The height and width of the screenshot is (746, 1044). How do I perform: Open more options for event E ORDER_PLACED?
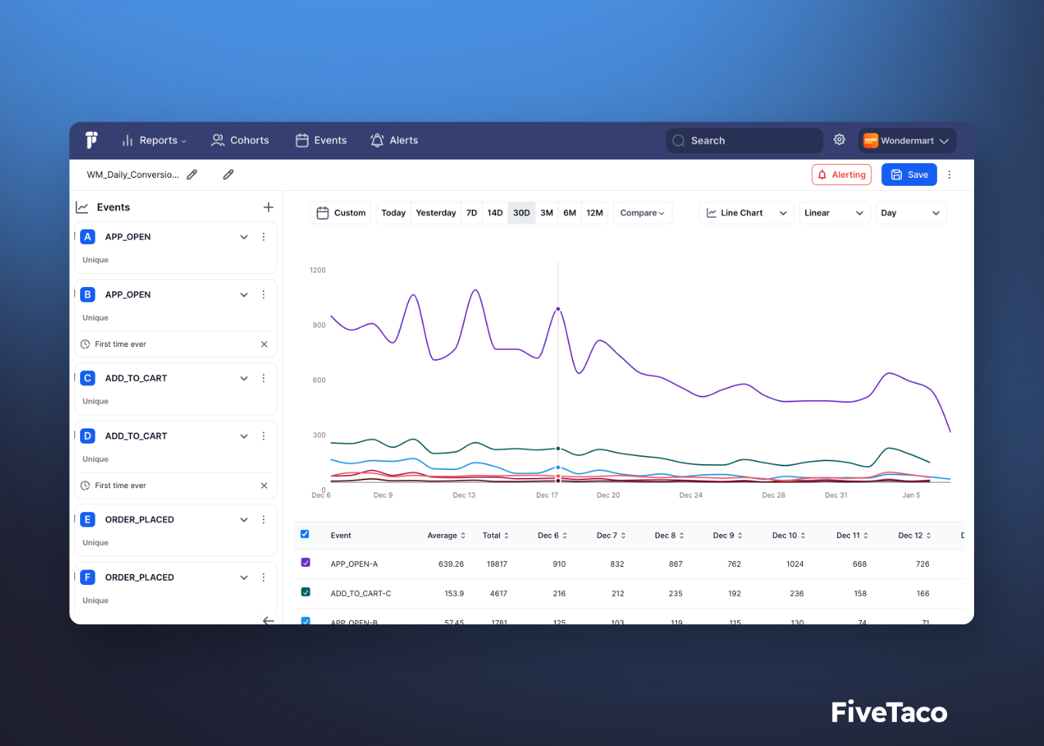(x=264, y=519)
